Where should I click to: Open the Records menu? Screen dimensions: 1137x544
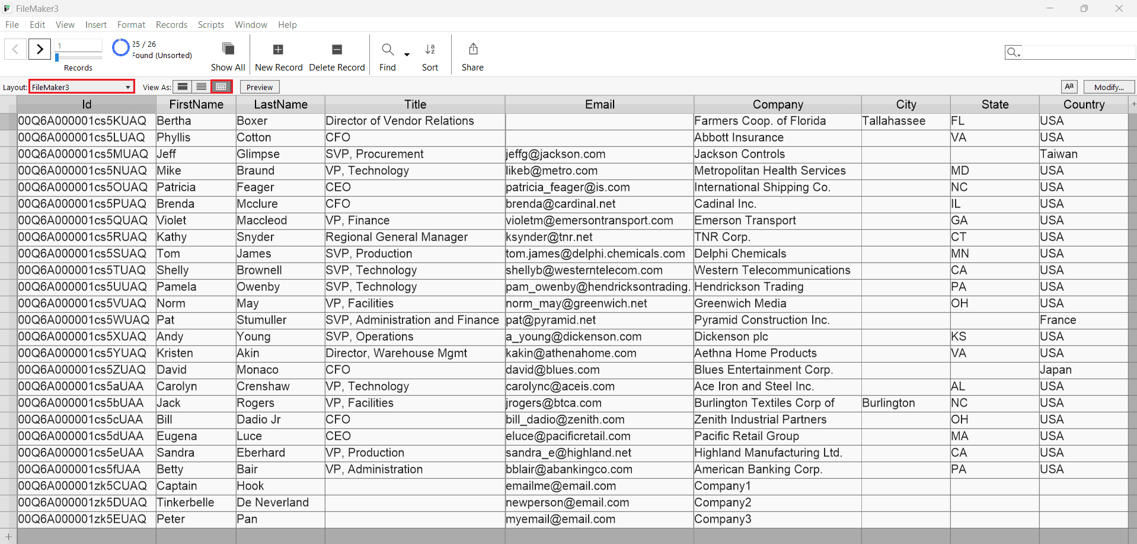point(171,25)
